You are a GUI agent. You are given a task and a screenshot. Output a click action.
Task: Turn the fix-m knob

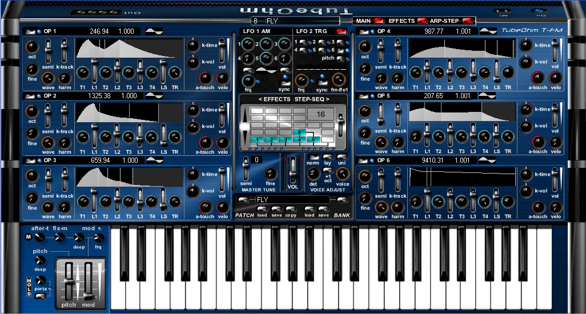point(59,237)
